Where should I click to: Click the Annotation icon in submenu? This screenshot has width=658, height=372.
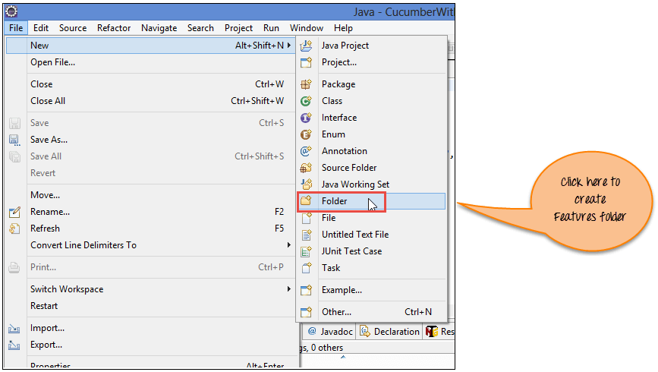click(306, 151)
